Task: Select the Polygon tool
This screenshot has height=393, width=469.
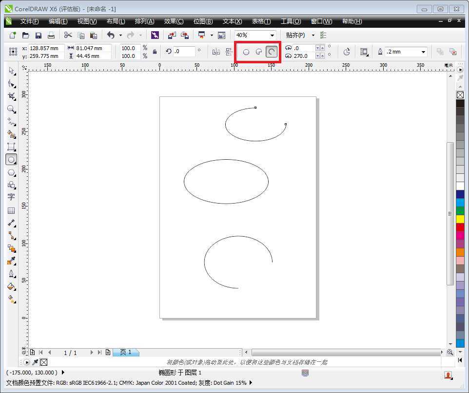Action: click(12, 172)
